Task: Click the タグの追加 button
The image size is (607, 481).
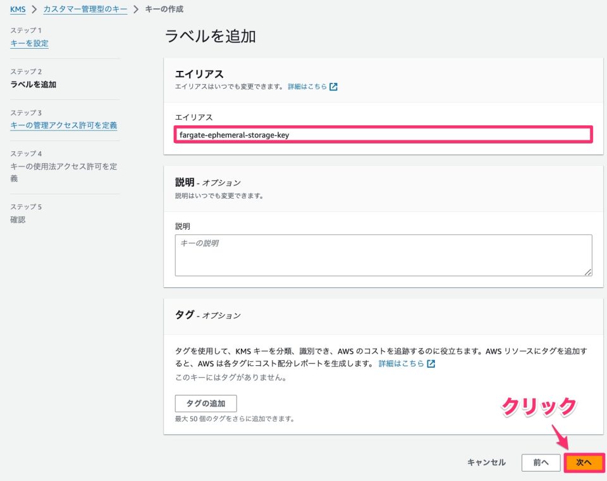Action: 205,403
